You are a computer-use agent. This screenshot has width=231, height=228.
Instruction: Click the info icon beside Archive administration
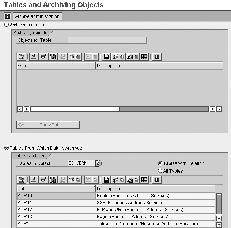point(7,16)
